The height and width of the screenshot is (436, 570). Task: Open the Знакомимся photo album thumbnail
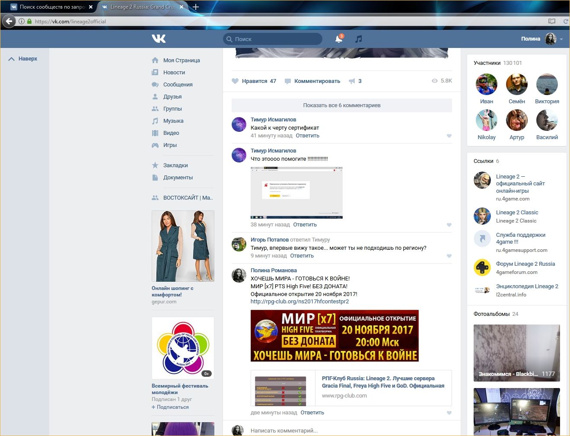click(x=516, y=353)
